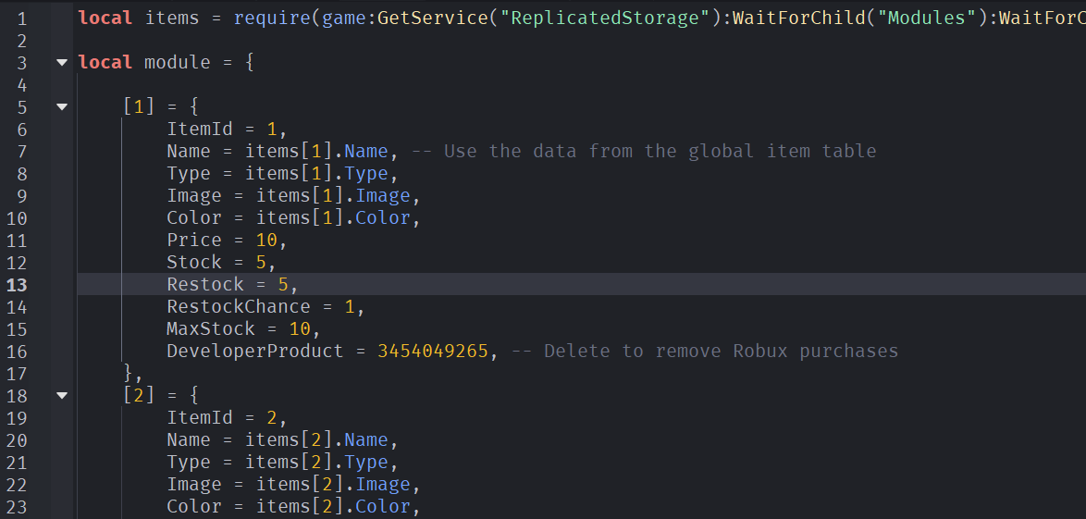Click 'Image = items[2].Image' line
Viewport: 1086px width, 519px height.
click(x=293, y=484)
